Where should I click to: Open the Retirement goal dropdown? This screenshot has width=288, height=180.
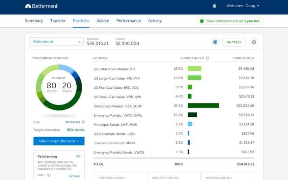[x=56, y=42]
